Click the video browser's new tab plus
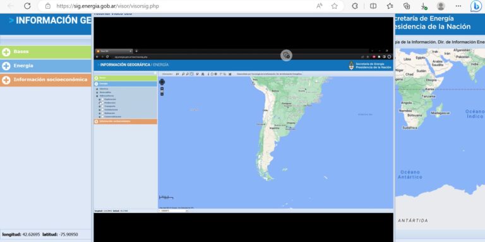The image size is (485, 242). [136, 51]
